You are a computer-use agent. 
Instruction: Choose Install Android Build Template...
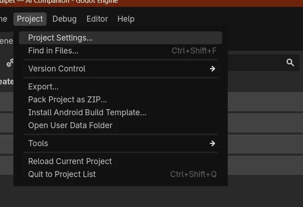tap(120, 112)
